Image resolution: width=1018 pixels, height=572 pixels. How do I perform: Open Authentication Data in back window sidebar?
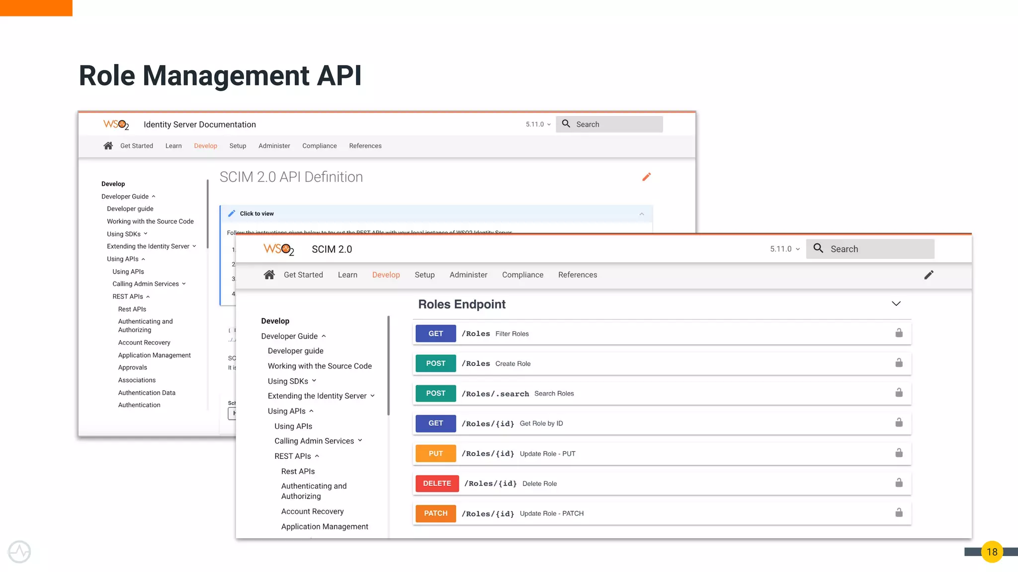coord(147,393)
